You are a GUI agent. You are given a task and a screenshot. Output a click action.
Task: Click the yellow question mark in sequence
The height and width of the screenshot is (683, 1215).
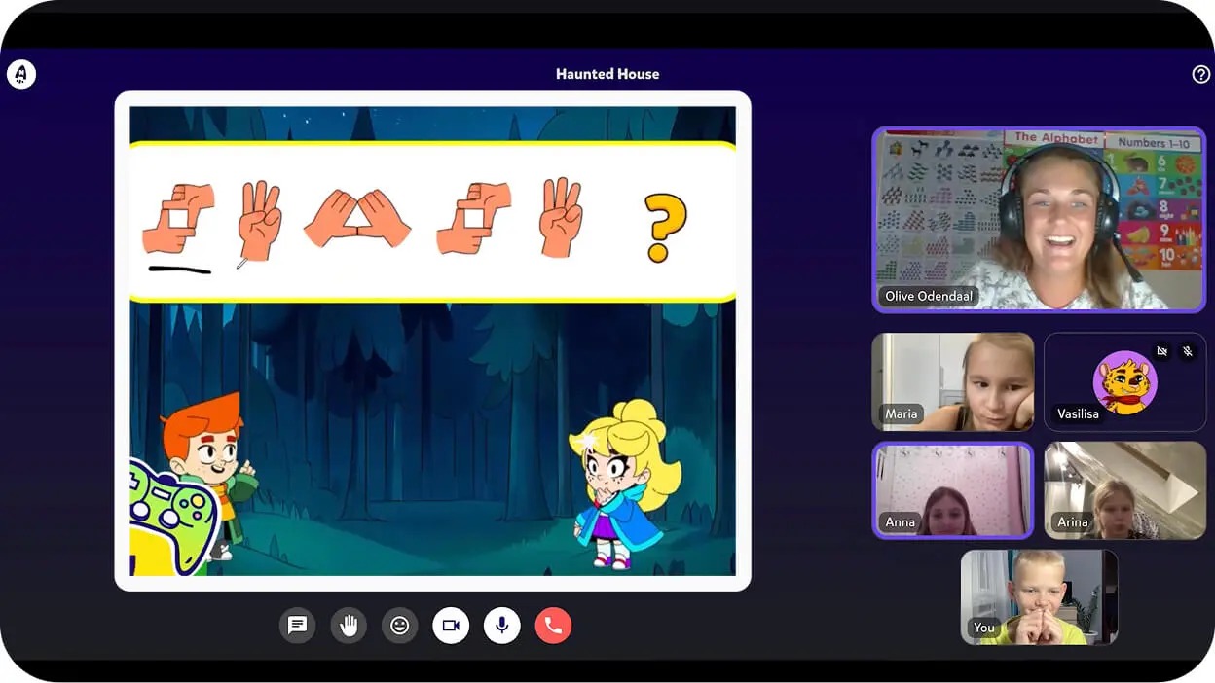(666, 227)
